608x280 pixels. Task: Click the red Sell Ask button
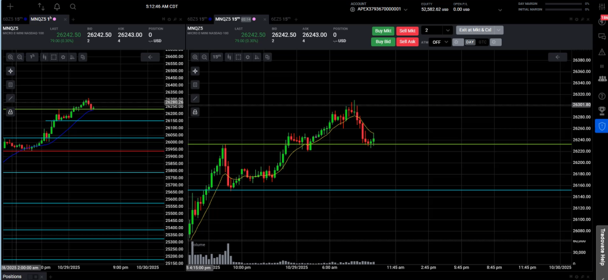click(407, 42)
